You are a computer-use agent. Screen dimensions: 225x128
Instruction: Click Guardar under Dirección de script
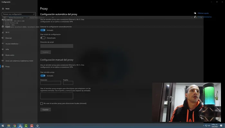pyautogui.click(x=45, y=52)
